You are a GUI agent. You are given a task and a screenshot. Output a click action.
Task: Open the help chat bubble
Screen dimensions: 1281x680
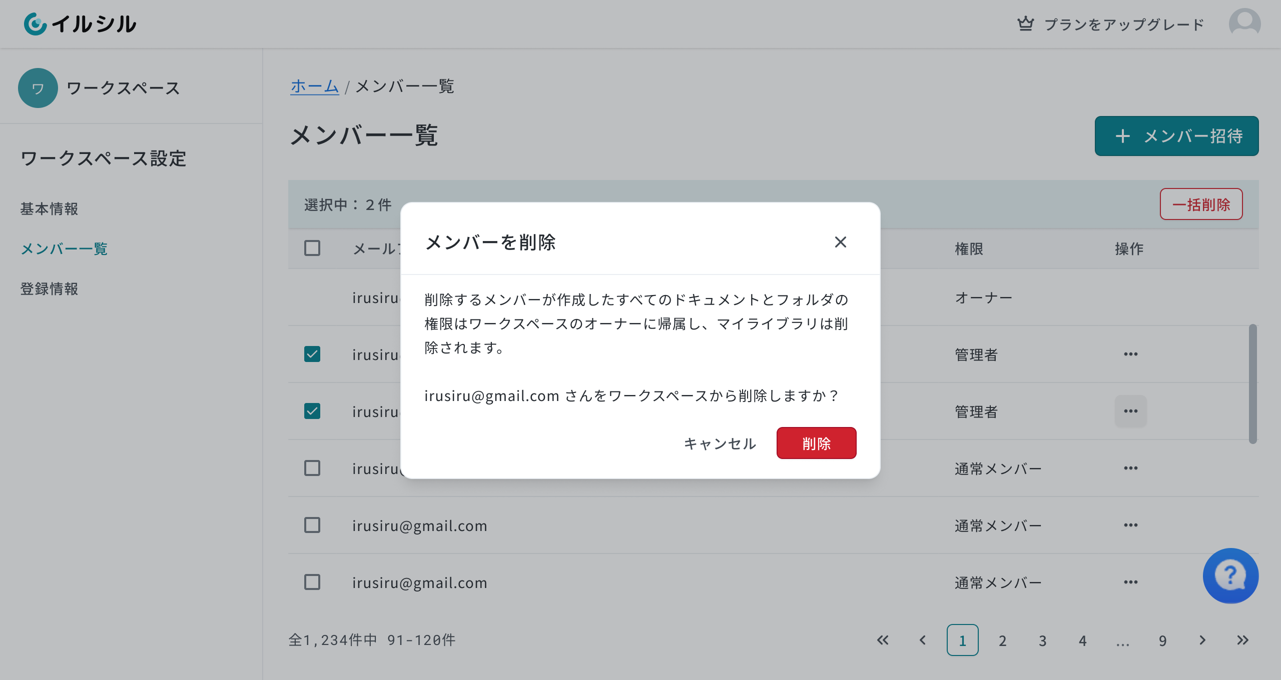point(1230,576)
